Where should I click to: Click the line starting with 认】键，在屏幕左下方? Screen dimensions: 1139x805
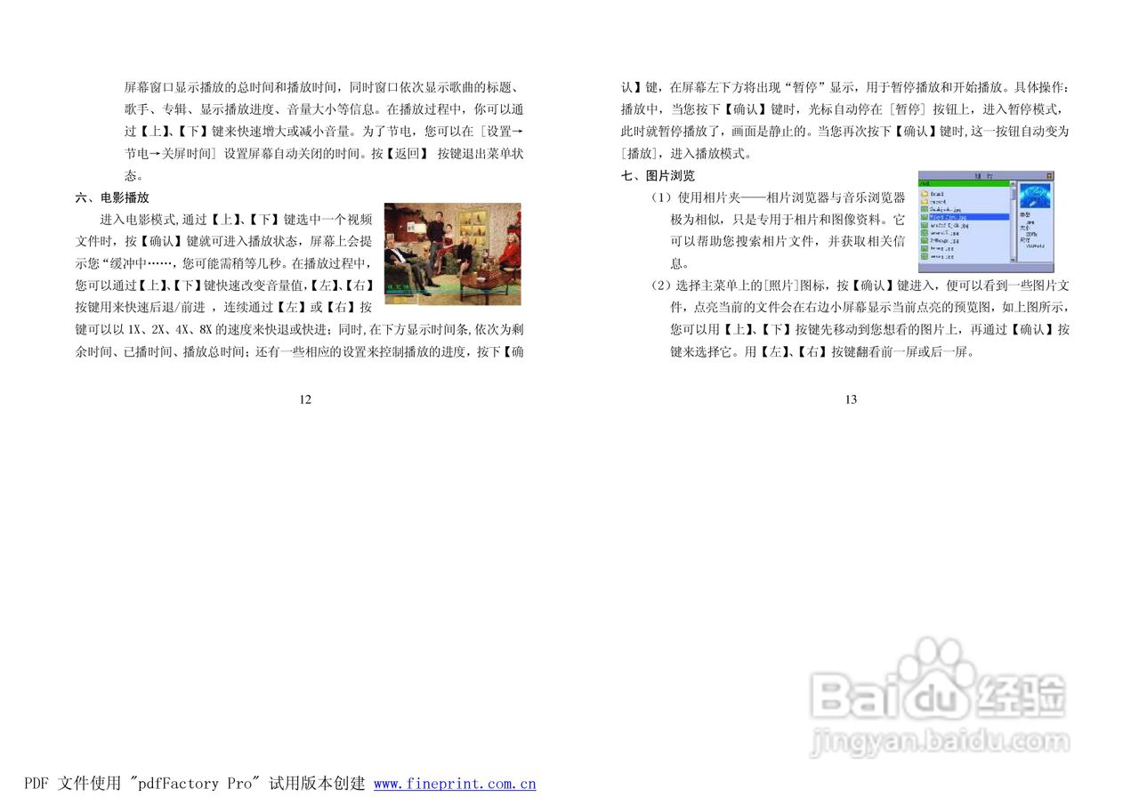[x=845, y=87]
